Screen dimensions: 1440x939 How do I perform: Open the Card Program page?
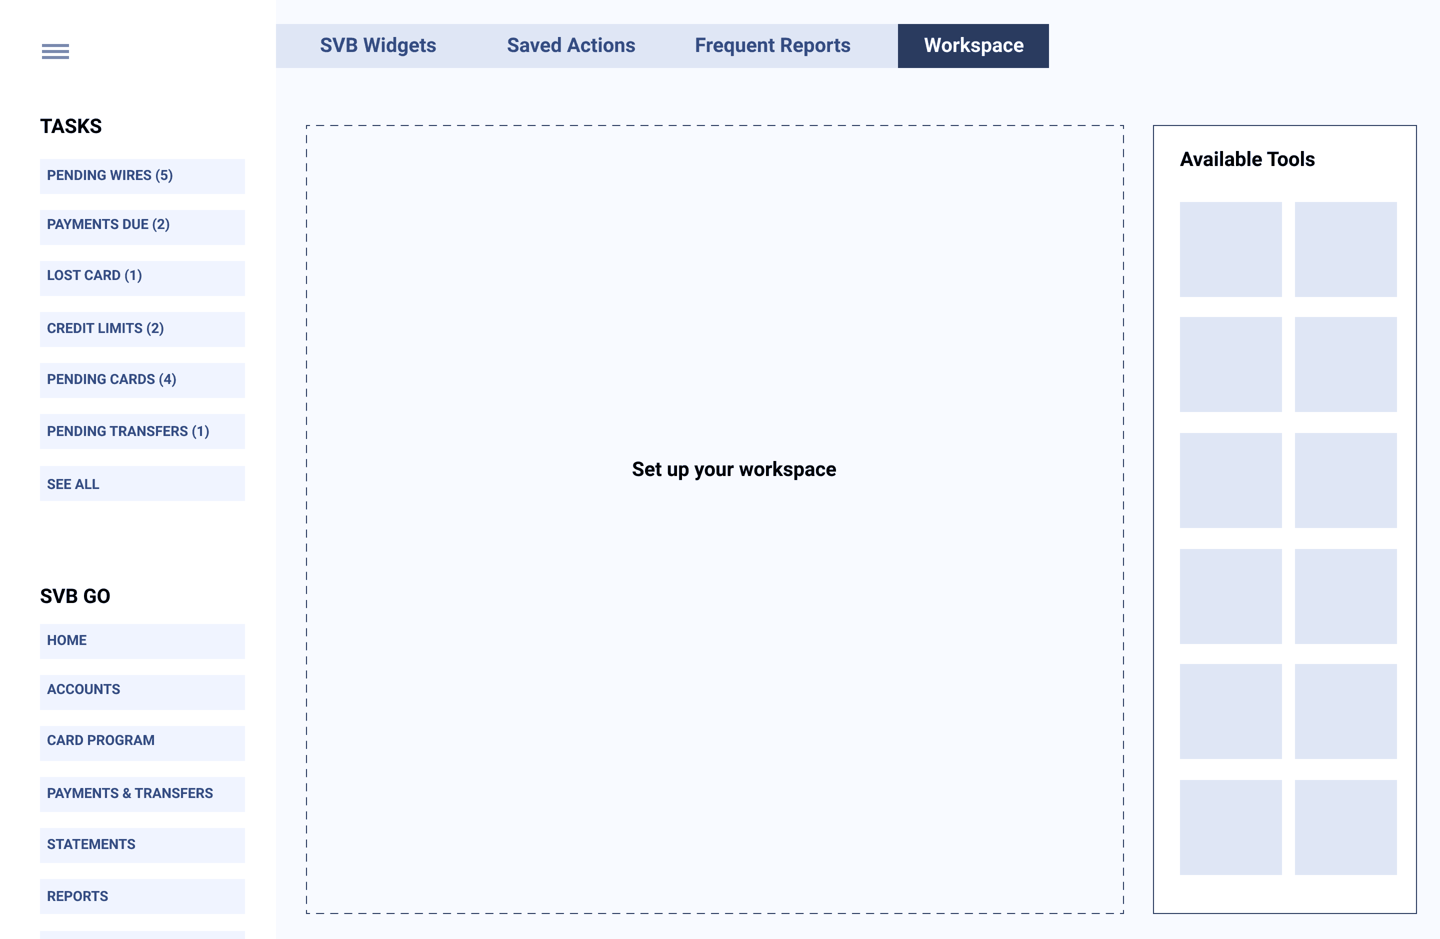tap(142, 740)
